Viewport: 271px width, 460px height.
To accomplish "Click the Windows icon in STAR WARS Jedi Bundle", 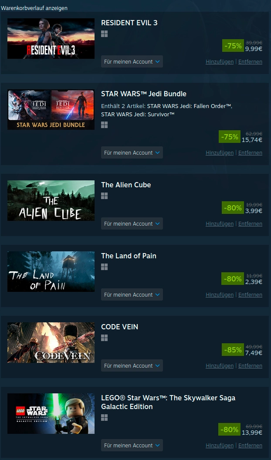I will click(104, 125).
